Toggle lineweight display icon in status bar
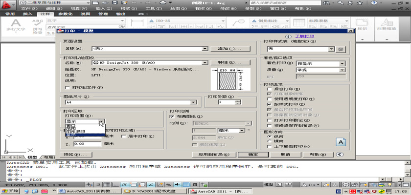 pyautogui.click(x=178, y=185)
